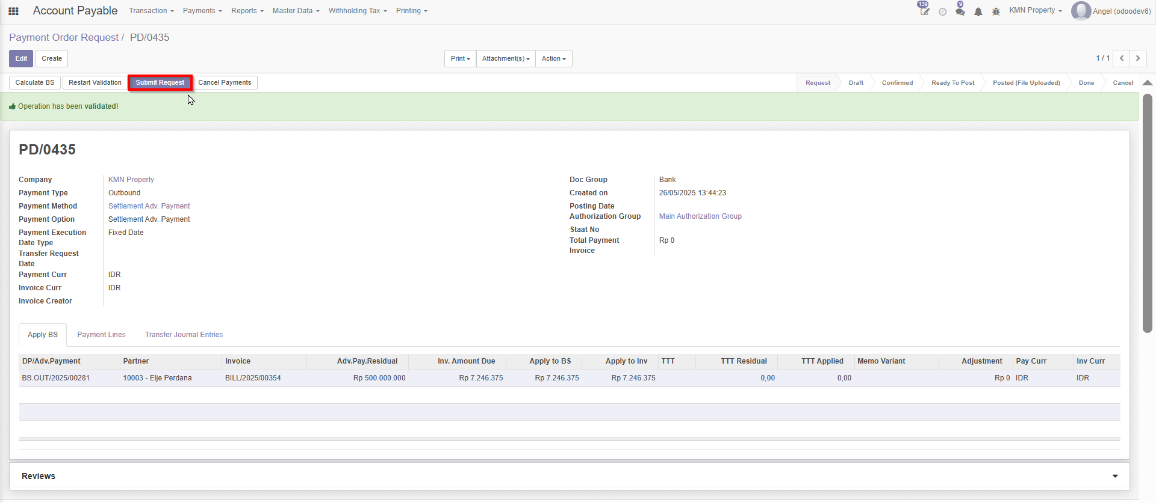Screen dimensions: 1156x503
Task: Click the Confirmed status stage
Action: (897, 83)
